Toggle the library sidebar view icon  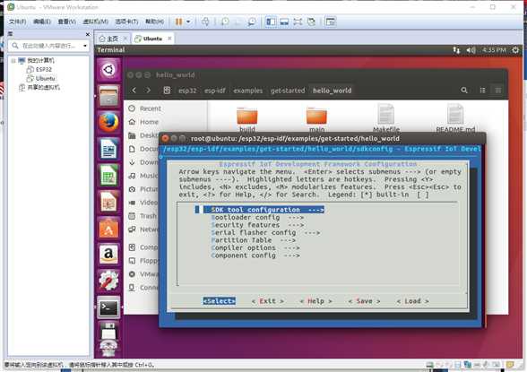[x=271, y=22]
